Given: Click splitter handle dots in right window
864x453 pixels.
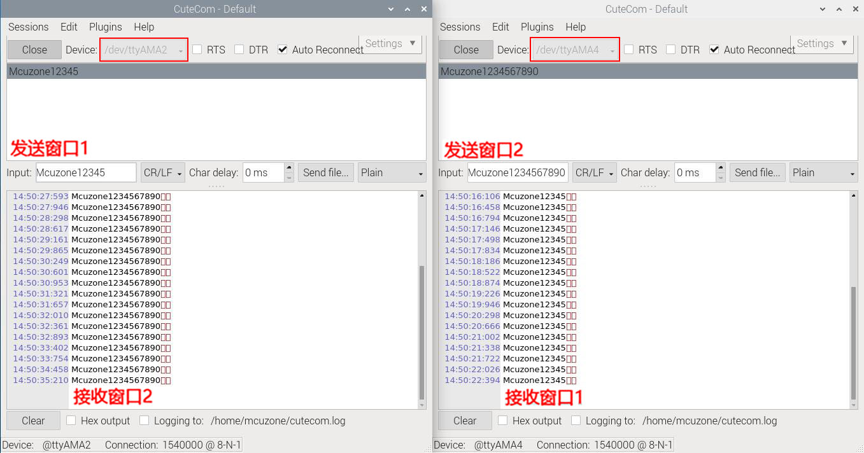Looking at the screenshot, I should 648,186.
